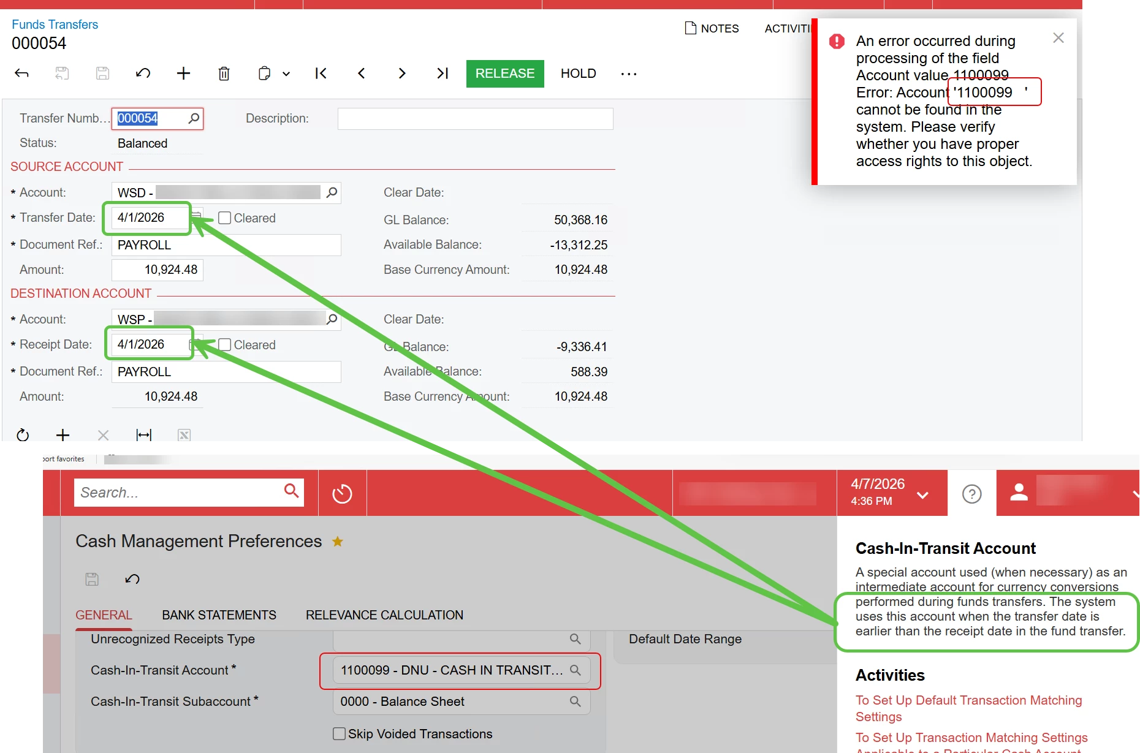Refresh the grid with the refresh icon
Screen dimensions: 1140x753
tap(23, 435)
